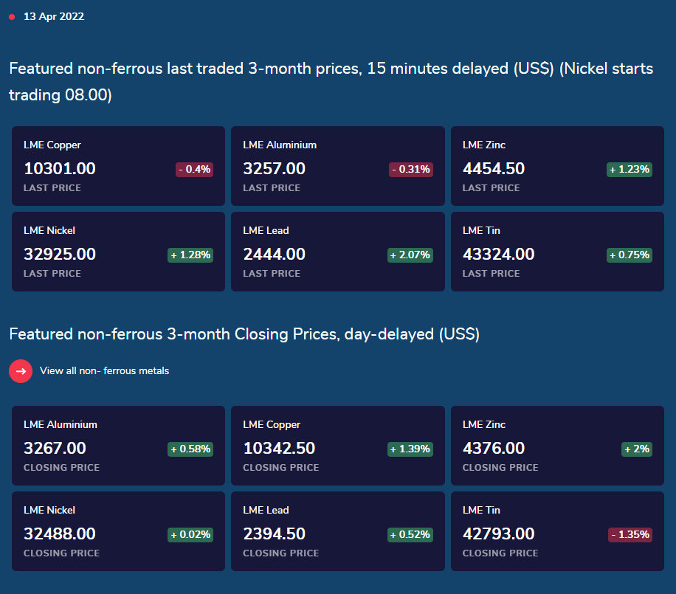Click the 42793.00 Tin closing price
Image resolution: width=676 pixels, height=594 pixels.
coord(499,534)
